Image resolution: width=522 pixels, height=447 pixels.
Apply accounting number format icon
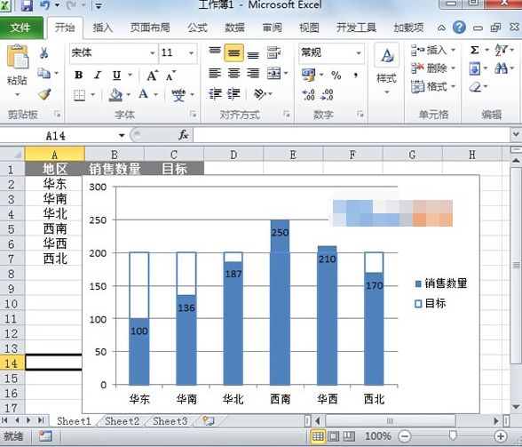tap(308, 75)
